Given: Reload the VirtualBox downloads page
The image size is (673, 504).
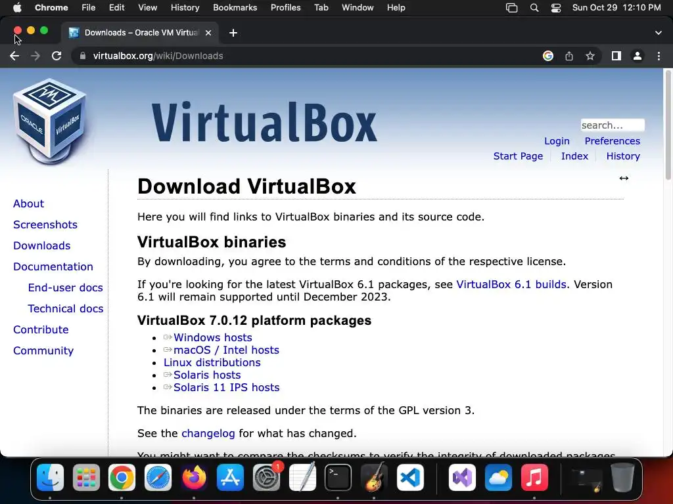Looking at the screenshot, I should 57,56.
